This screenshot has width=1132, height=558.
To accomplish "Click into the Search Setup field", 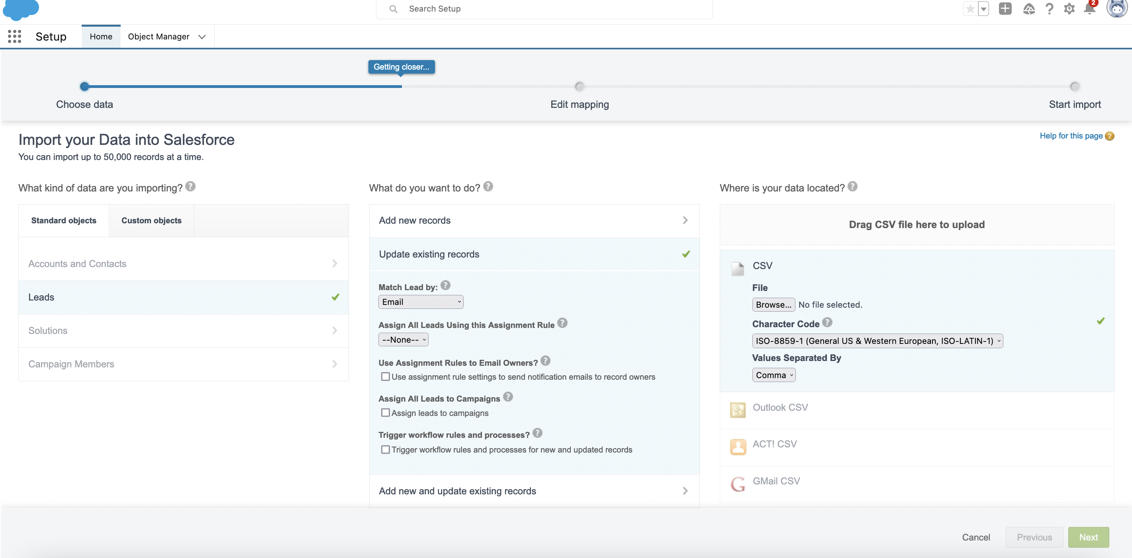I will (x=544, y=9).
